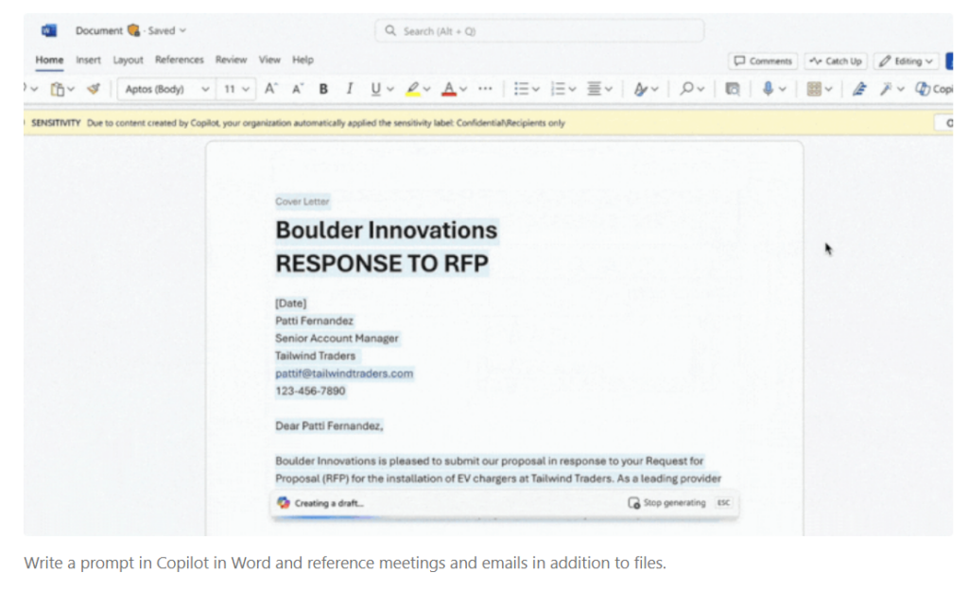968x607 pixels.
Task: Apply red font color
Action: click(449, 89)
